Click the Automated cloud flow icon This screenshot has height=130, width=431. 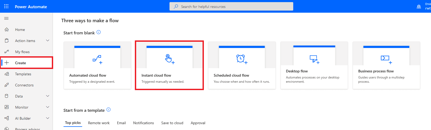(97, 59)
